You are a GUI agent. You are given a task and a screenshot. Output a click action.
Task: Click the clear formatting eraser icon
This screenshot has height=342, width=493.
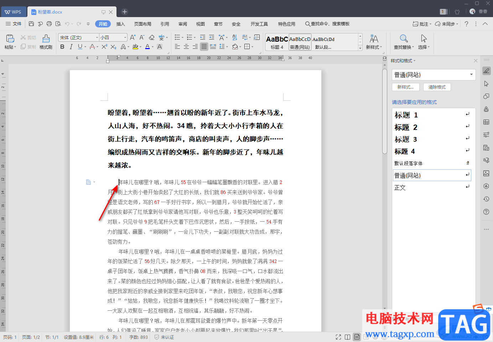point(151,37)
